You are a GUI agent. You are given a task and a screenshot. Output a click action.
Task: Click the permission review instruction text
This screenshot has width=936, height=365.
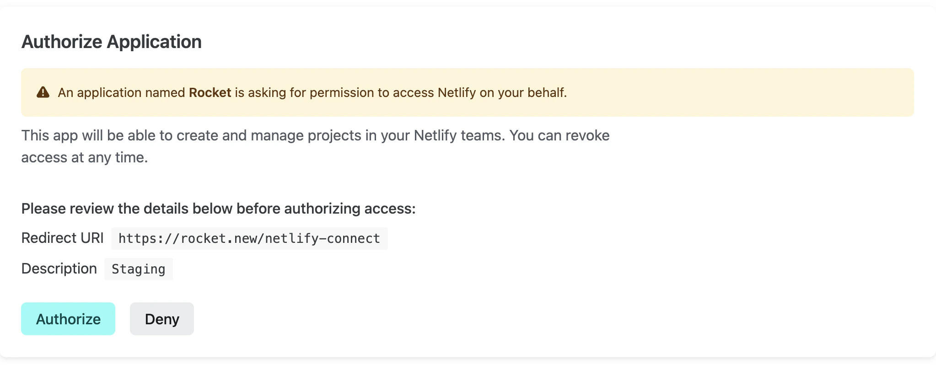point(218,208)
